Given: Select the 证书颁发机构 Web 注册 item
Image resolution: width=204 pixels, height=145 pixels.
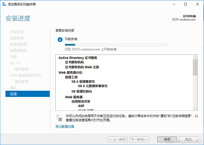Looking at the screenshot, I should [82, 67].
